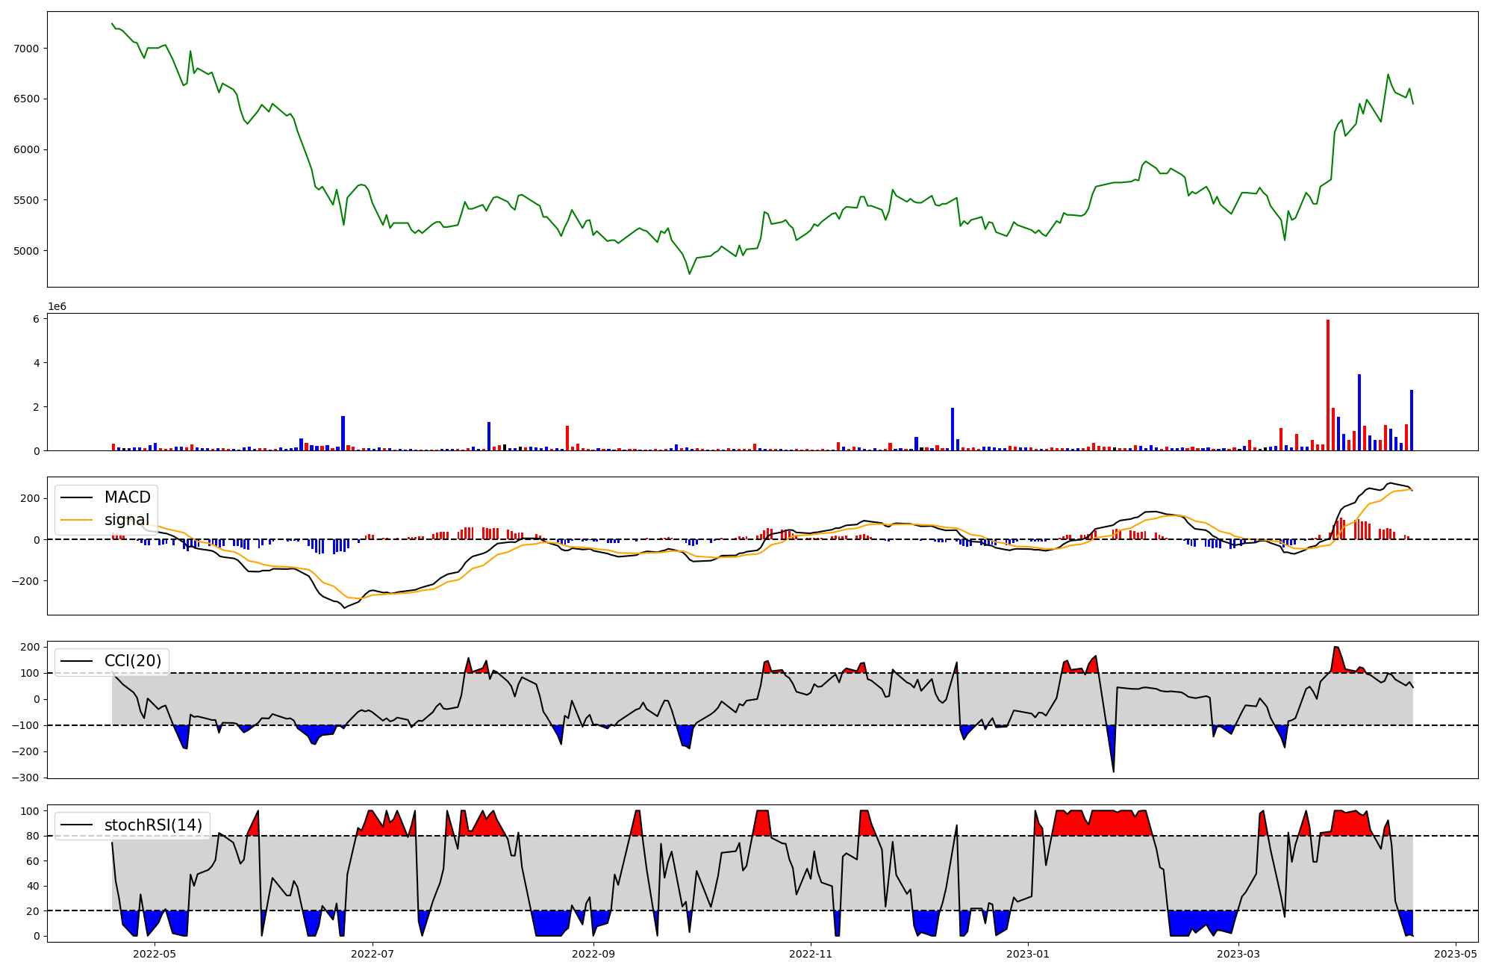Click the 2022-05 x-axis date label

tap(155, 954)
